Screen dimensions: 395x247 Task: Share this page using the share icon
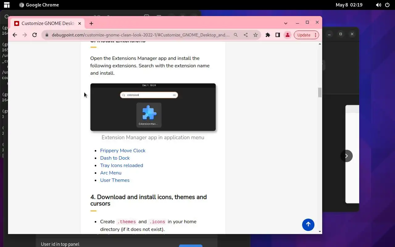[x=246, y=35]
